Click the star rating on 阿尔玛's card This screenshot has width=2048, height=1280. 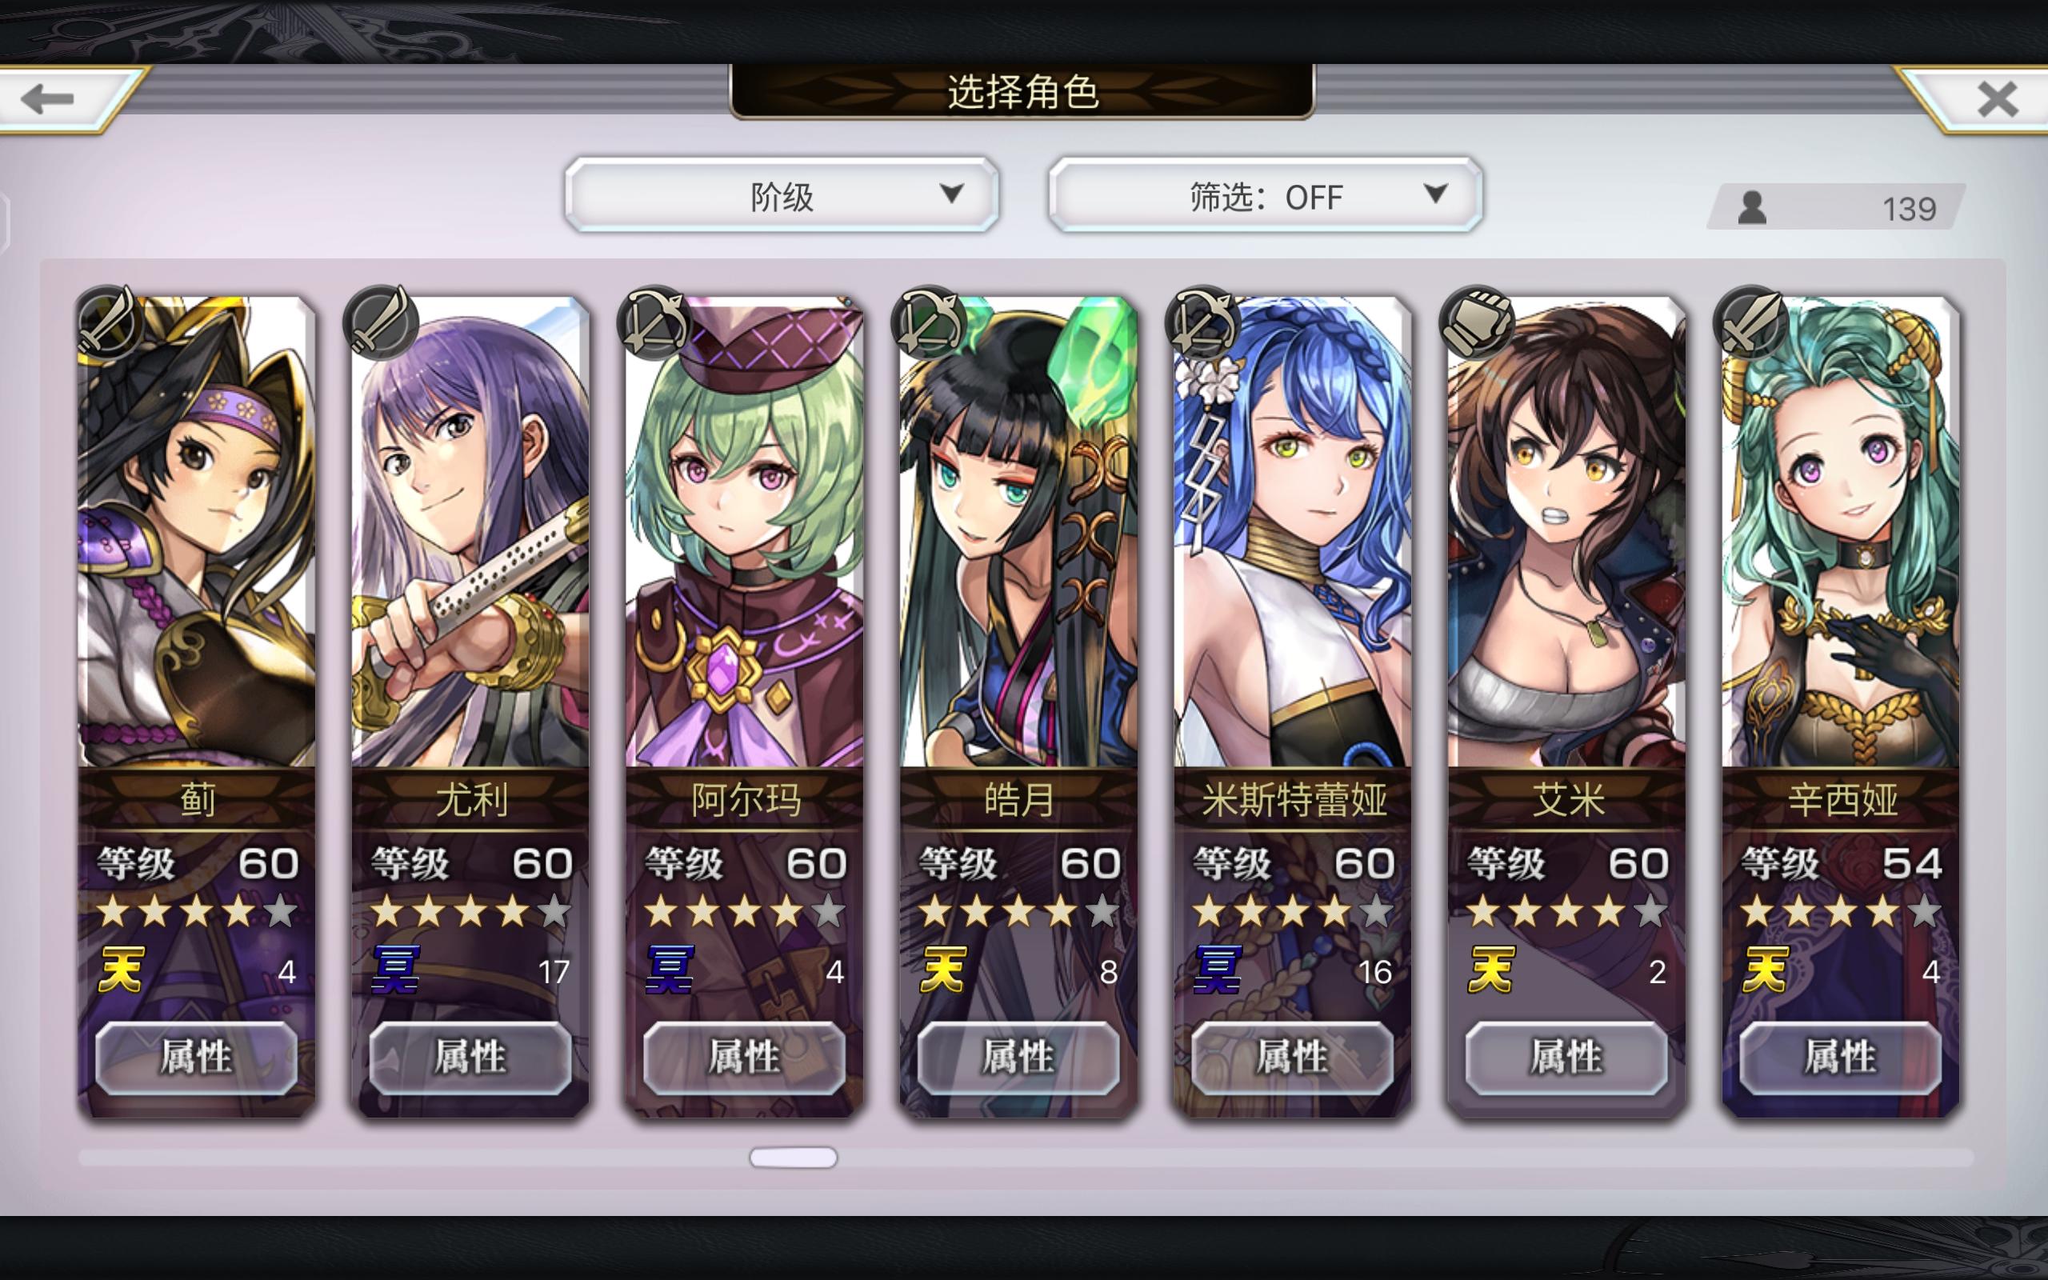click(745, 913)
